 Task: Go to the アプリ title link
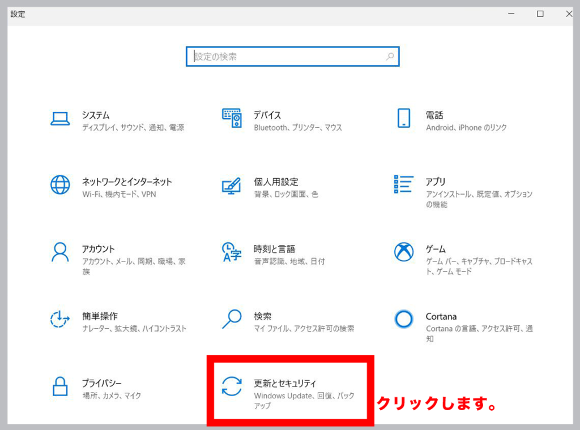click(436, 182)
